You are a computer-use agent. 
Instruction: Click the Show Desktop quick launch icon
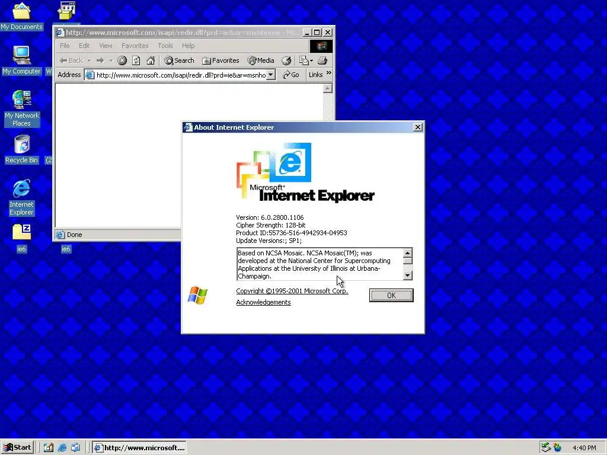click(x=49, y=448)
